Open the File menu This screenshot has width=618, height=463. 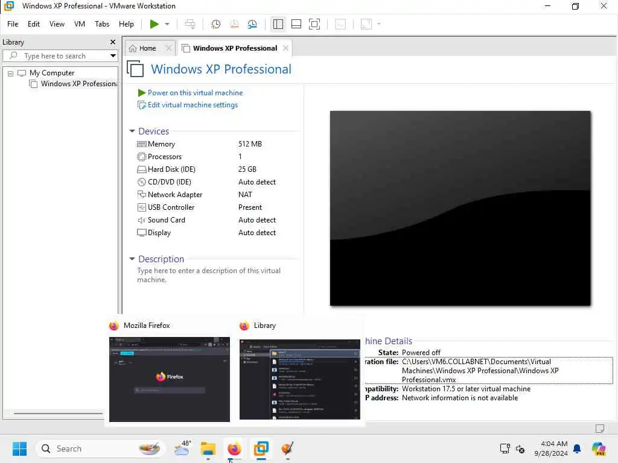(x=13, y=24)
